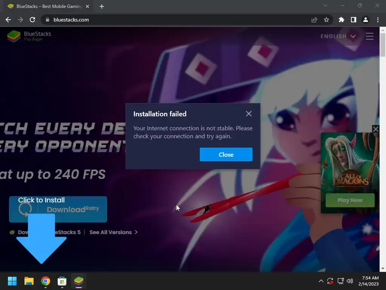
Task: Open the Call of Dragons ad image
Action: click(350, 162)
